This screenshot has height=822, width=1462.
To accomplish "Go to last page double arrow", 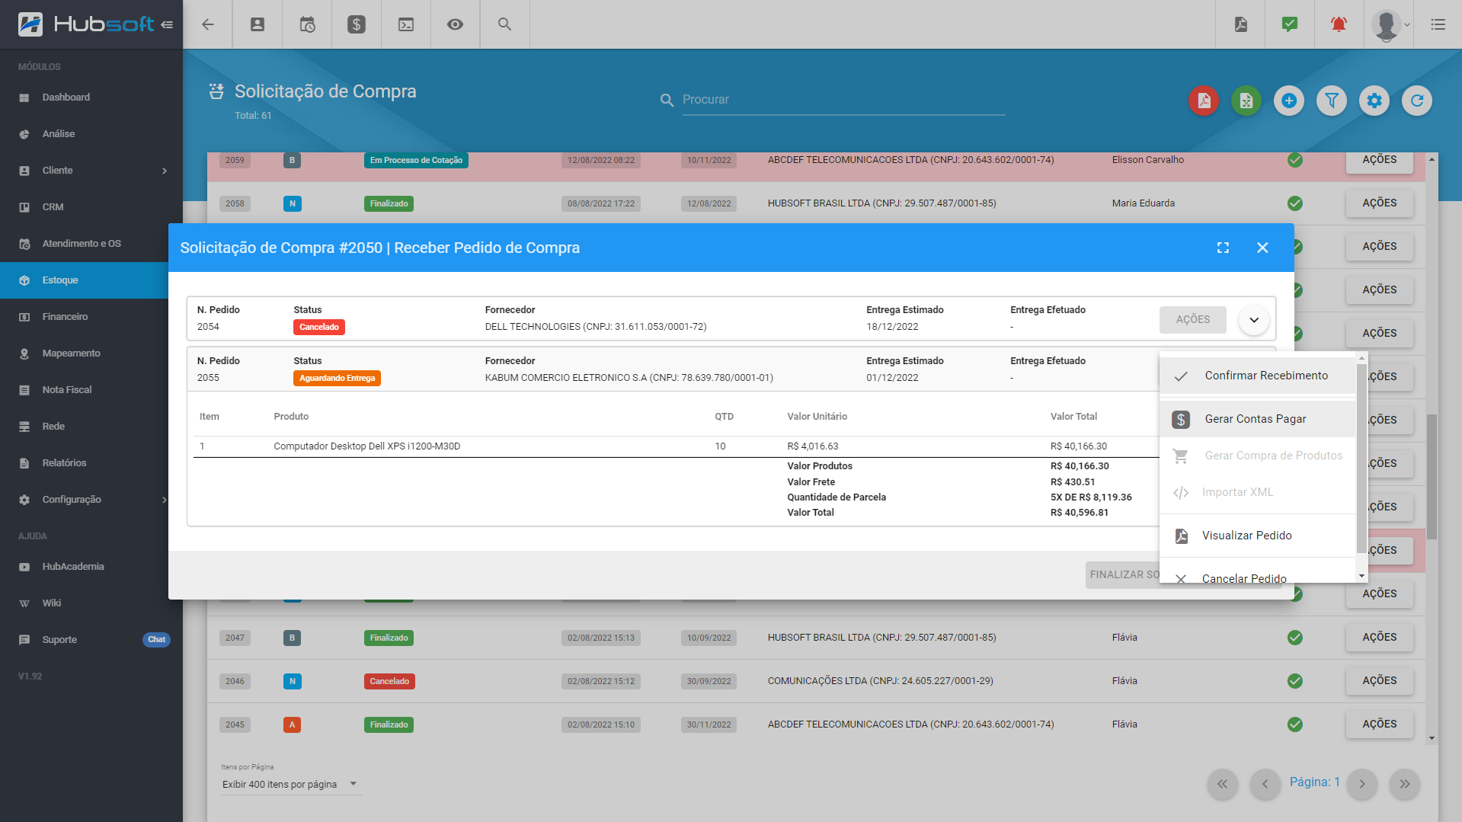I will point(1404,784).
